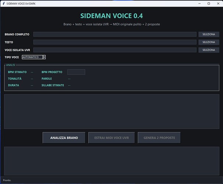
Task: Focus the TESTO file path field
Action: pos(115,42)
